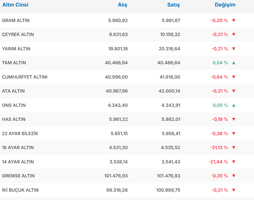Click the Değişim column header
The width and height of the screenshot is (254, 200).
point(225,5)
